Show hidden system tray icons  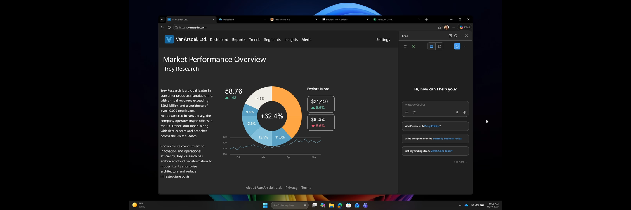[x=460, y=205]
